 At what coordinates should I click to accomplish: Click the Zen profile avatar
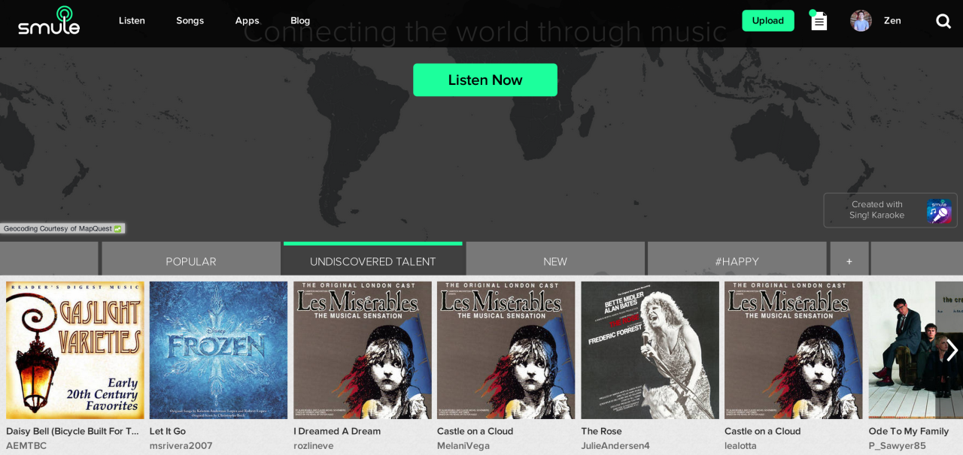[861, 20]
